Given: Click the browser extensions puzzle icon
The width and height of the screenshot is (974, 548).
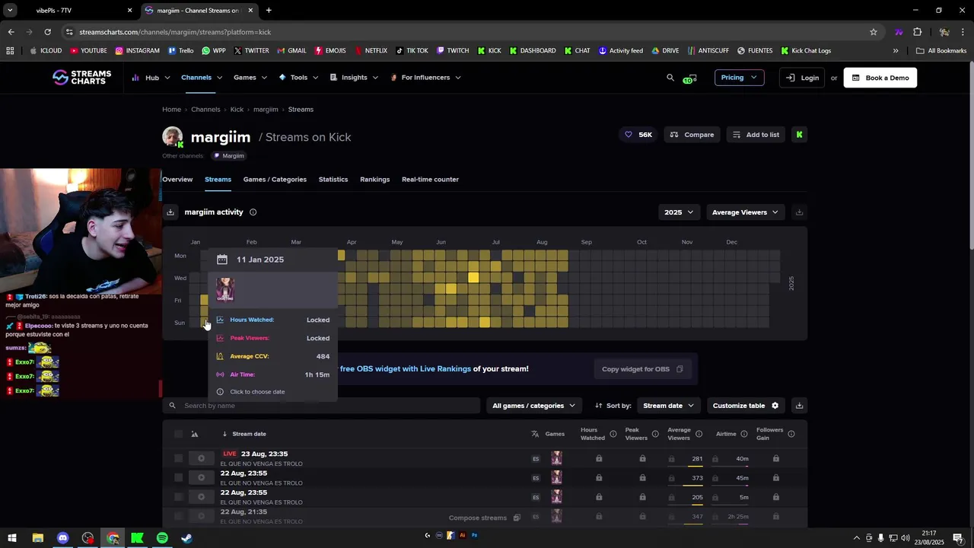Looking at the screenshot, I should [917, 32].
